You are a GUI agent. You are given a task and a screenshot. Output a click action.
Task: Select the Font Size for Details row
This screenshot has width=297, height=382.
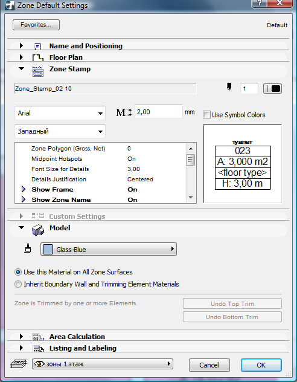pyautogui.click(x=101, y=169)
